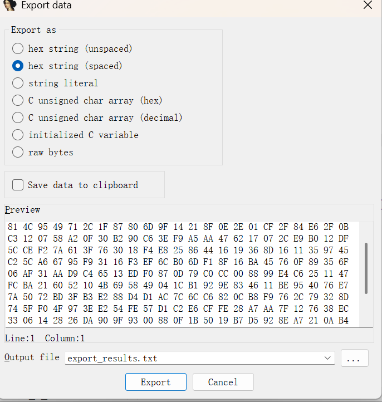The height and width of the screenshot is (402, 382).
Task: Select C unsigned char array (hex)
Action: (x=18, y=101)
